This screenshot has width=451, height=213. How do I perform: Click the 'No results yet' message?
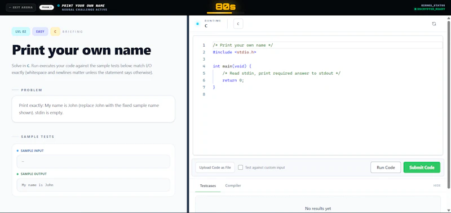click(318, 209)
